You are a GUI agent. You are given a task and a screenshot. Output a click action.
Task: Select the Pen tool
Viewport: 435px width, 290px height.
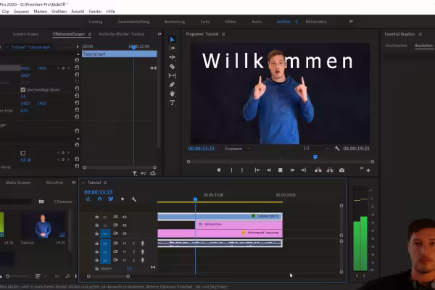(x=172, y=85)
